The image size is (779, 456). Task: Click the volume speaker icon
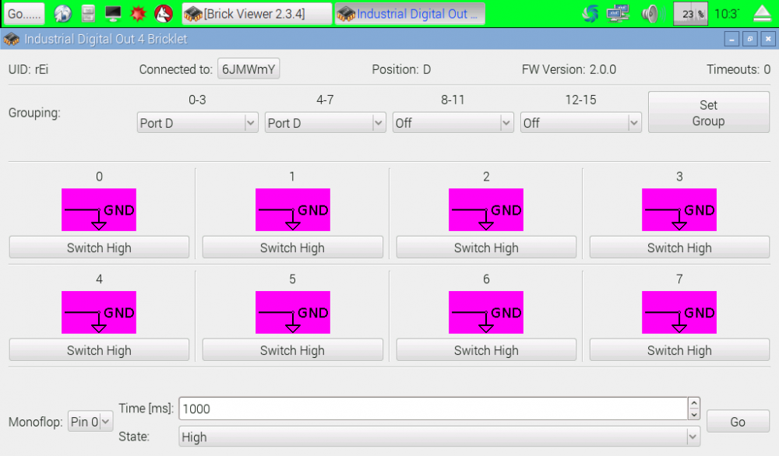pyautogui.click(x=650, y=13)
